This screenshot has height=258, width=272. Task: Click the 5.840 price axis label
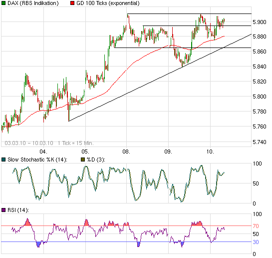coord(260,66)
